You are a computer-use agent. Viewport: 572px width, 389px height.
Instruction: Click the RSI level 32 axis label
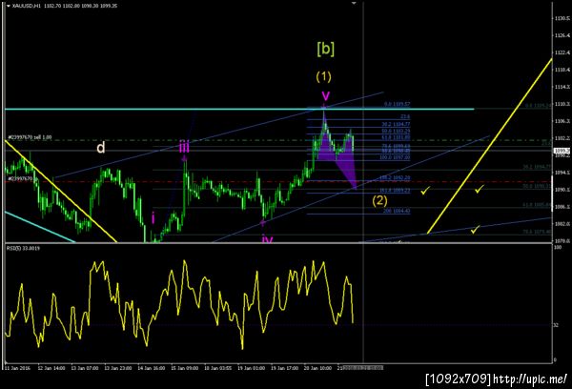[x=556, y=325]
